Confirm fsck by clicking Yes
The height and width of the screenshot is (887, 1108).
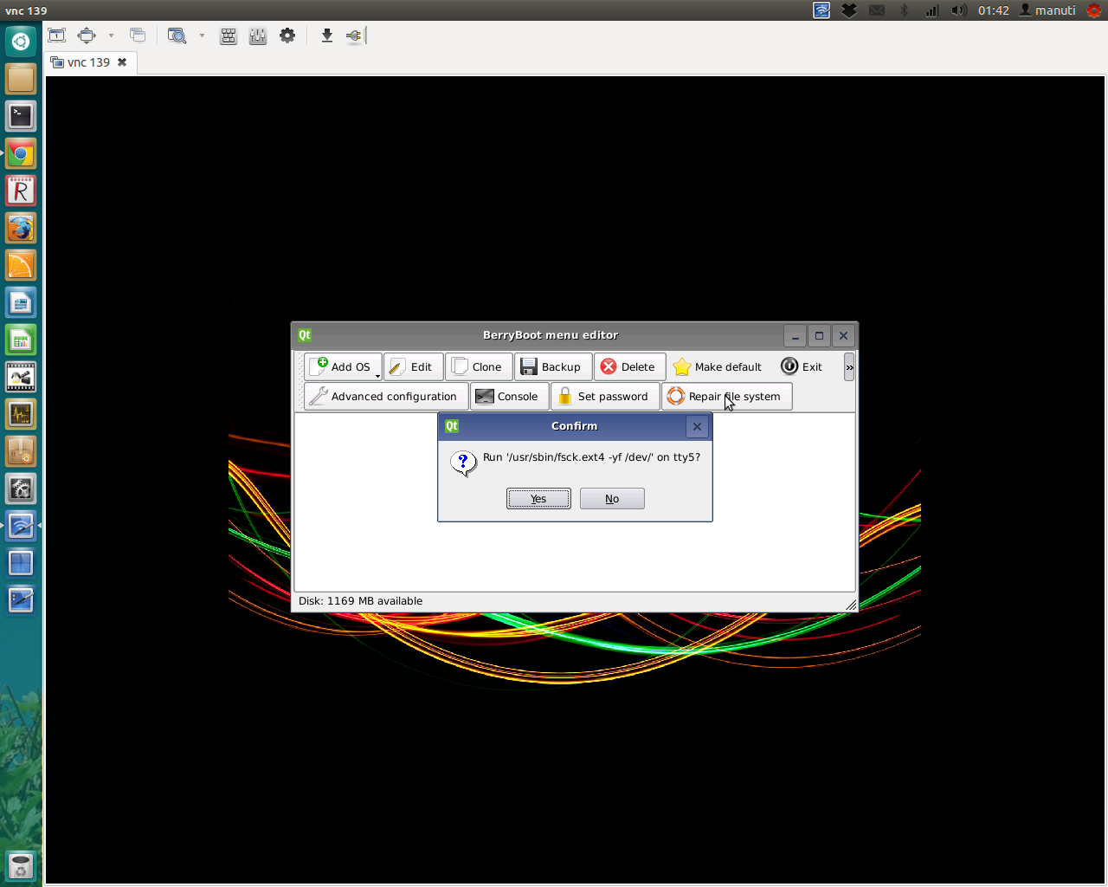[x=538, y=499]
